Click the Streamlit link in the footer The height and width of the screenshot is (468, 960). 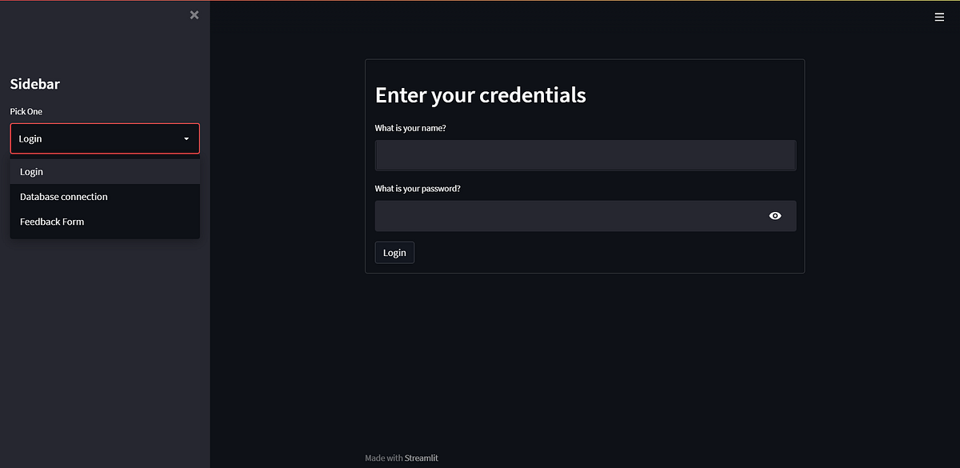point(421,458)
